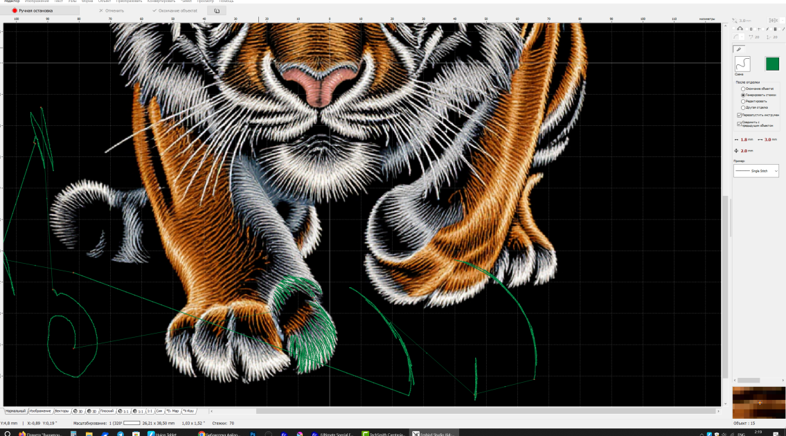Open the green thread color swatch
Screen dimensions: 786x436
pyautogui.click(x=772, y=64)
